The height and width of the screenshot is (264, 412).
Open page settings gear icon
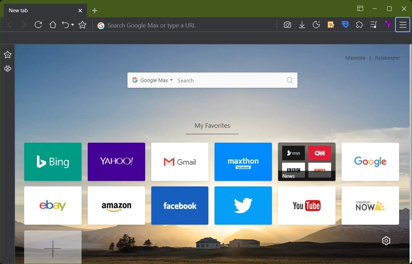click(x=386, y=241)
